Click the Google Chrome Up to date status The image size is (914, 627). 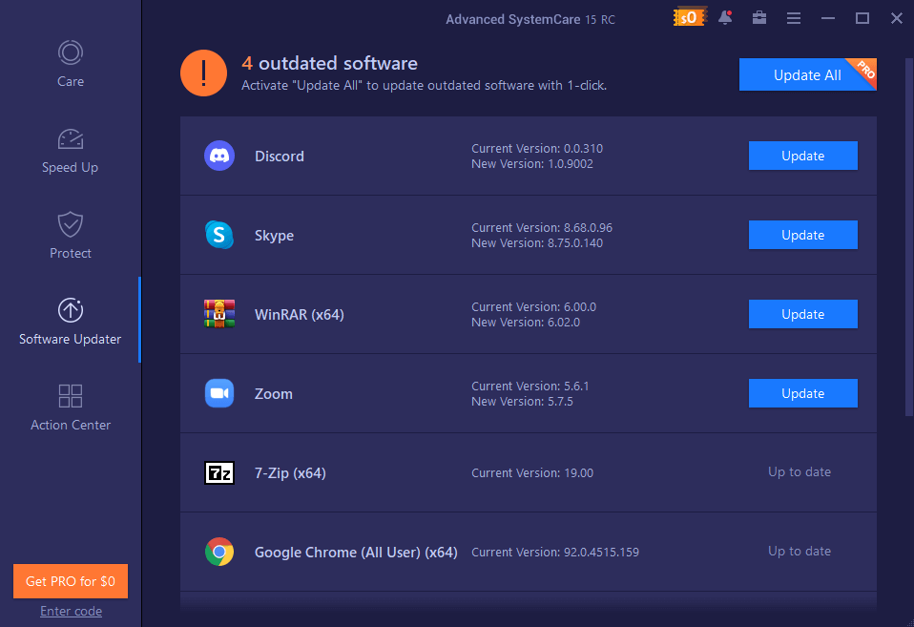(x=800, y=552)
